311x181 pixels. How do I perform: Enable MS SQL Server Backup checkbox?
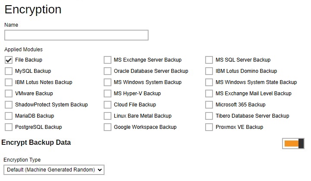point(209,60)
